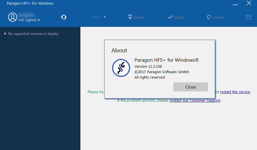Image resolution: width=257 pixels, height=150 pixels.
Task: Click the Verify toolbar button
Action: [176, 17]
